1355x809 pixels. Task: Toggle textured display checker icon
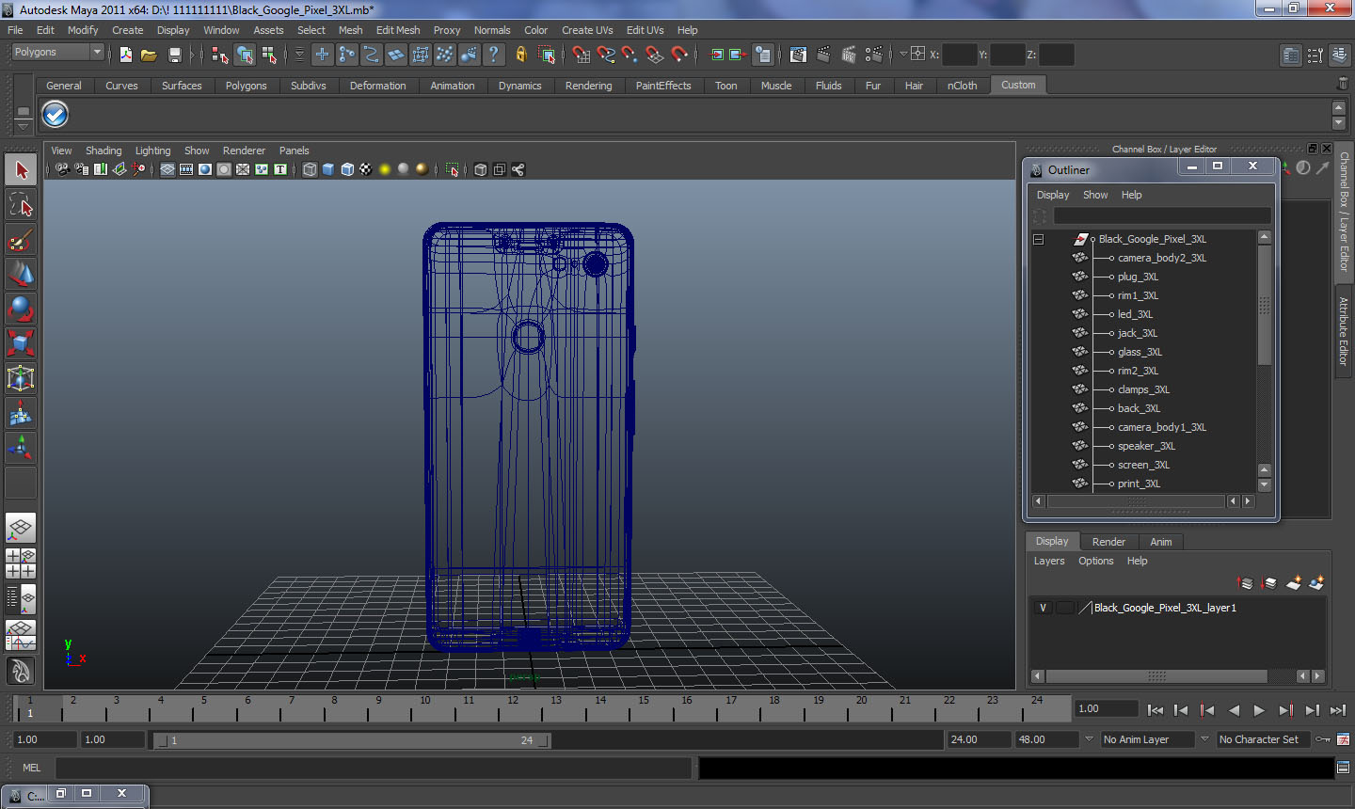(x=366, y=169)
